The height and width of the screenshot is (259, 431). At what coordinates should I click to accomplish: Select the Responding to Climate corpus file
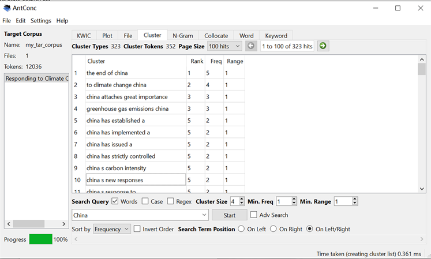(x=37, y=78)
